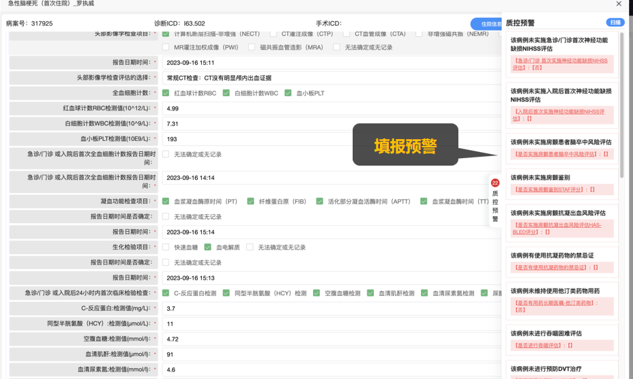Open the 质控预警 side tab with badge 22
633x379 pixels.
click(x=495, y=201)
